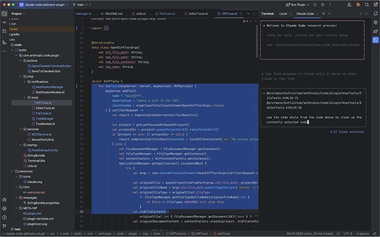The width and height of the screenshot is (380, 237).
Task: Open the Pull Requests tool window icon
Action: coord(4,31)
